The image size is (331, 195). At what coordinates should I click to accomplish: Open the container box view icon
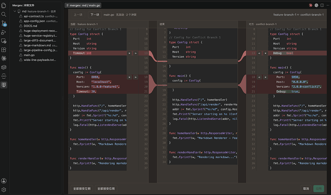coord(3,67)
